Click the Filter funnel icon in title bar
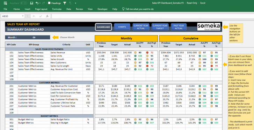 click(x=65, y=3)
